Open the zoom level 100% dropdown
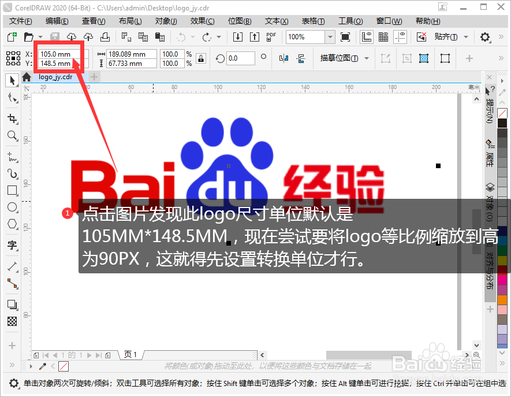This screenshot has width=511, height=397. [330, 37]
